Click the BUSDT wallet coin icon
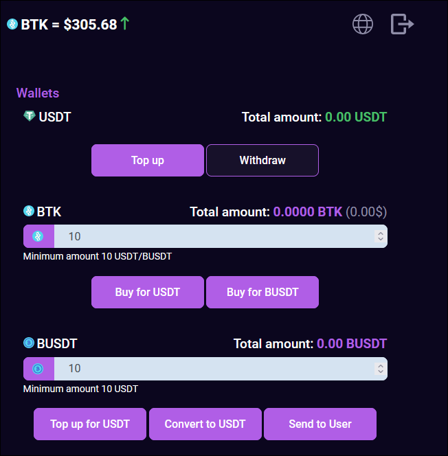 point(29,343)
